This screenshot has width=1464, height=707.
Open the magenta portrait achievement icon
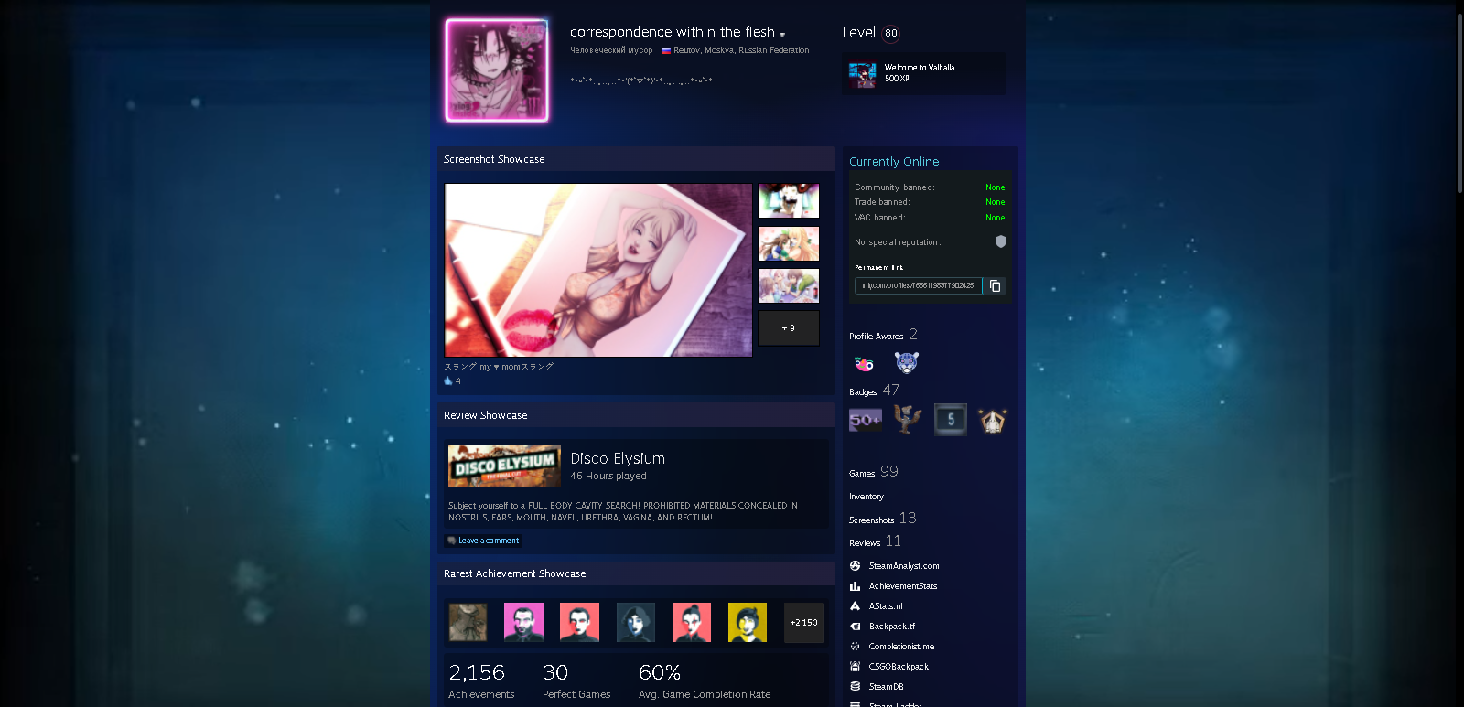523,623
